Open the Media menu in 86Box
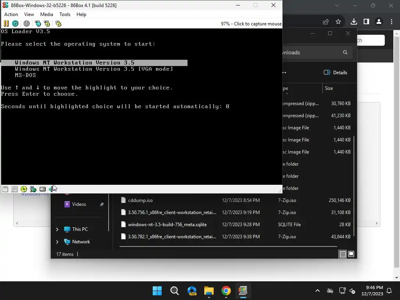 click(46, 14)
